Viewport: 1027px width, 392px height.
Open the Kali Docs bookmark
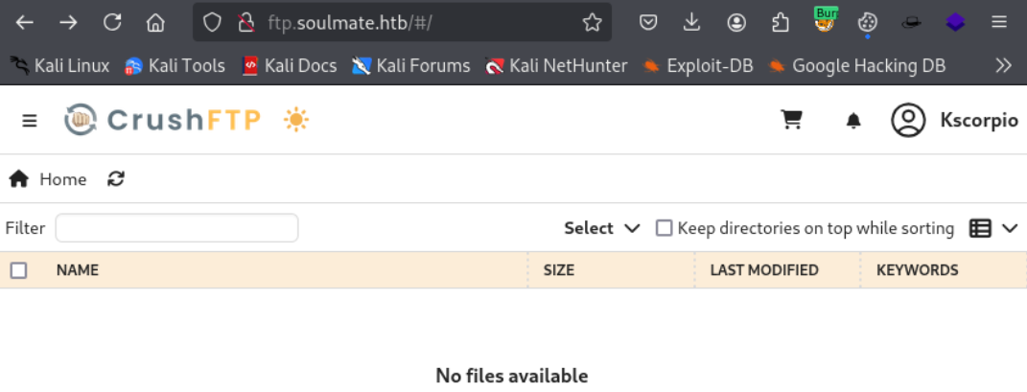coord(289,65)
